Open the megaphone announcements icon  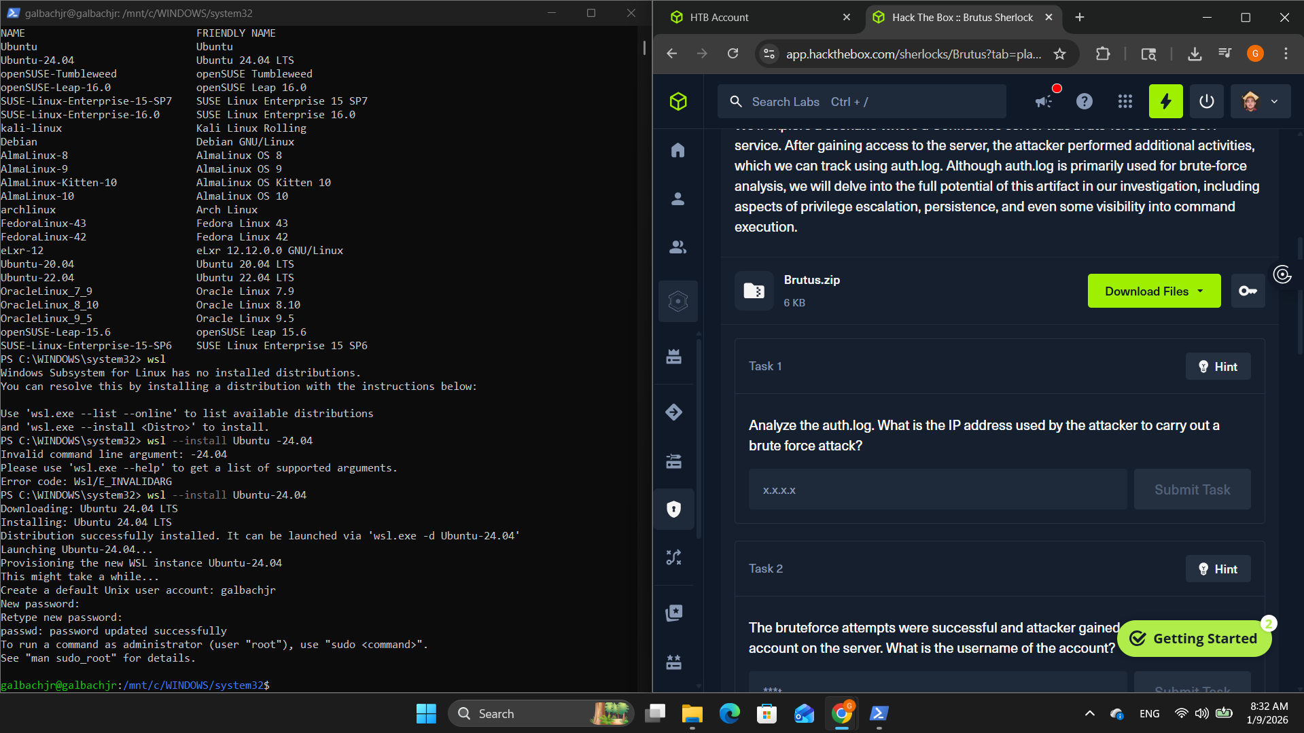point(1044,102)
